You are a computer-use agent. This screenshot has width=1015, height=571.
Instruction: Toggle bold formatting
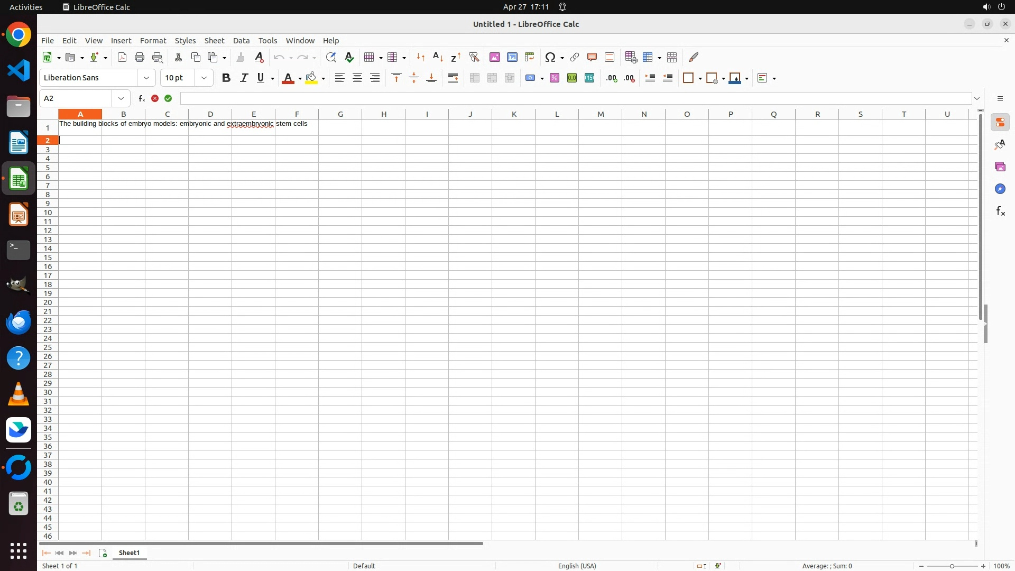click(226, 78)
